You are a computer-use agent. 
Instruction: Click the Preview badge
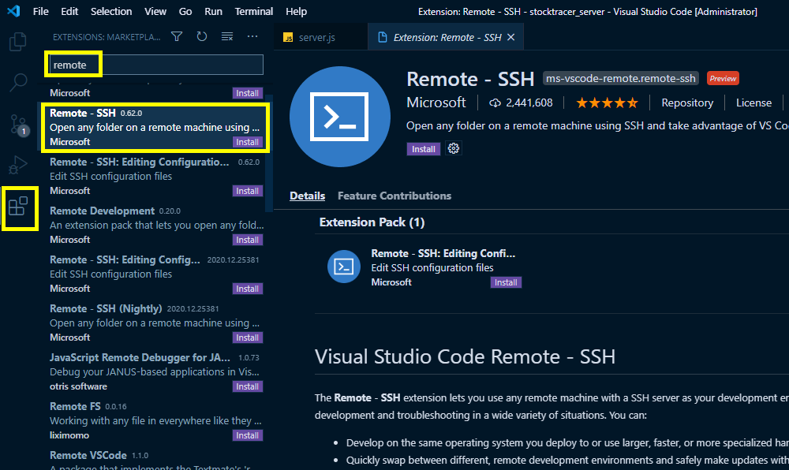tap(723, 78)
